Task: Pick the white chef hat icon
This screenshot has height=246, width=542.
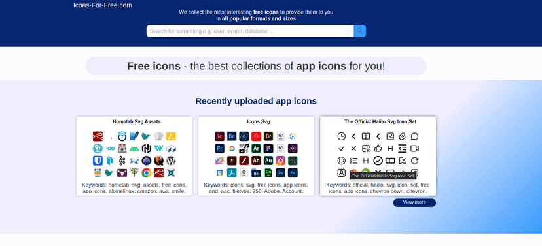Action: (158, 136)
